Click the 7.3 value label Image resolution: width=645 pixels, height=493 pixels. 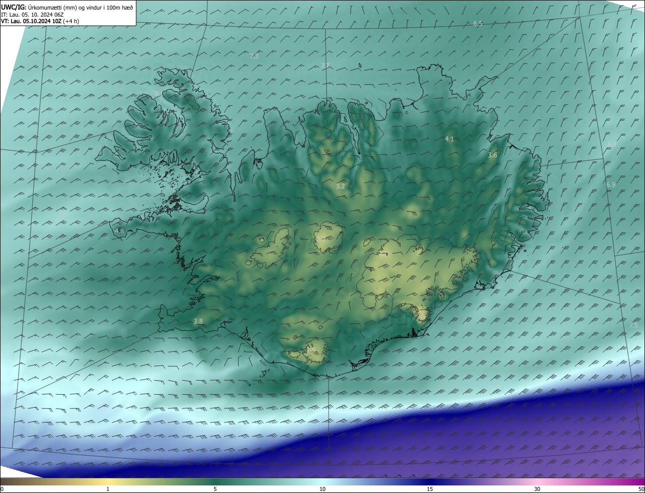254,56
